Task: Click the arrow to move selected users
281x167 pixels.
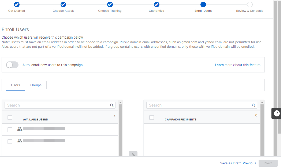Action: 133,155
